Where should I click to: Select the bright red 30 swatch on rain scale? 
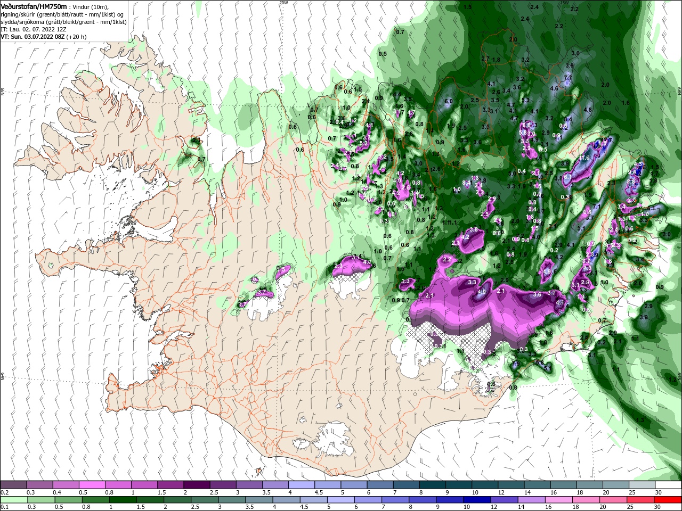(668, 500)
